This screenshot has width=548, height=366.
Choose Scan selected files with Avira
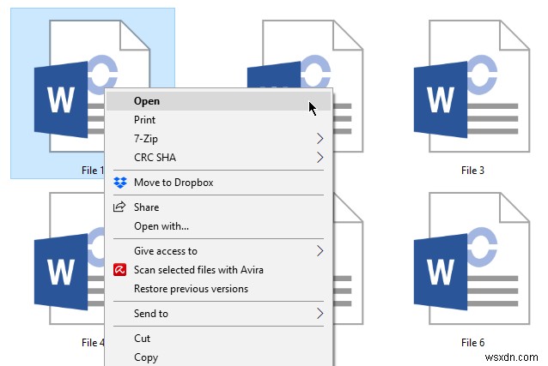pyautogui.click(x=219, y=270)
